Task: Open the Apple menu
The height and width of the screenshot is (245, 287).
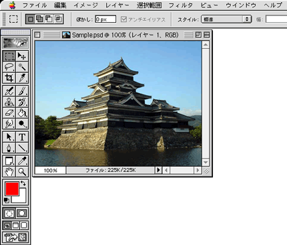Action: coord(12,5)
